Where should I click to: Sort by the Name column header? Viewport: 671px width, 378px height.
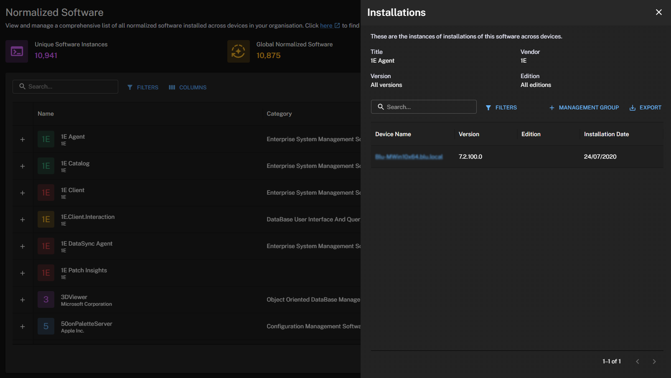[x=46, y=114]
